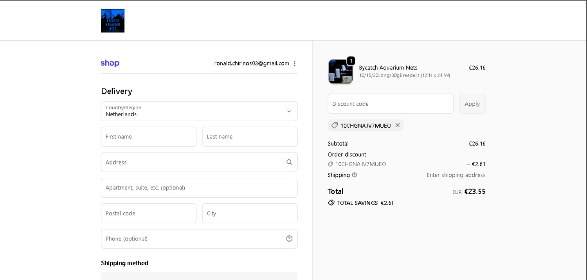Image resolution: width=587 pixels, height=280 pixels.
Task: Click the Apply discount button
Action: point(472,104)
